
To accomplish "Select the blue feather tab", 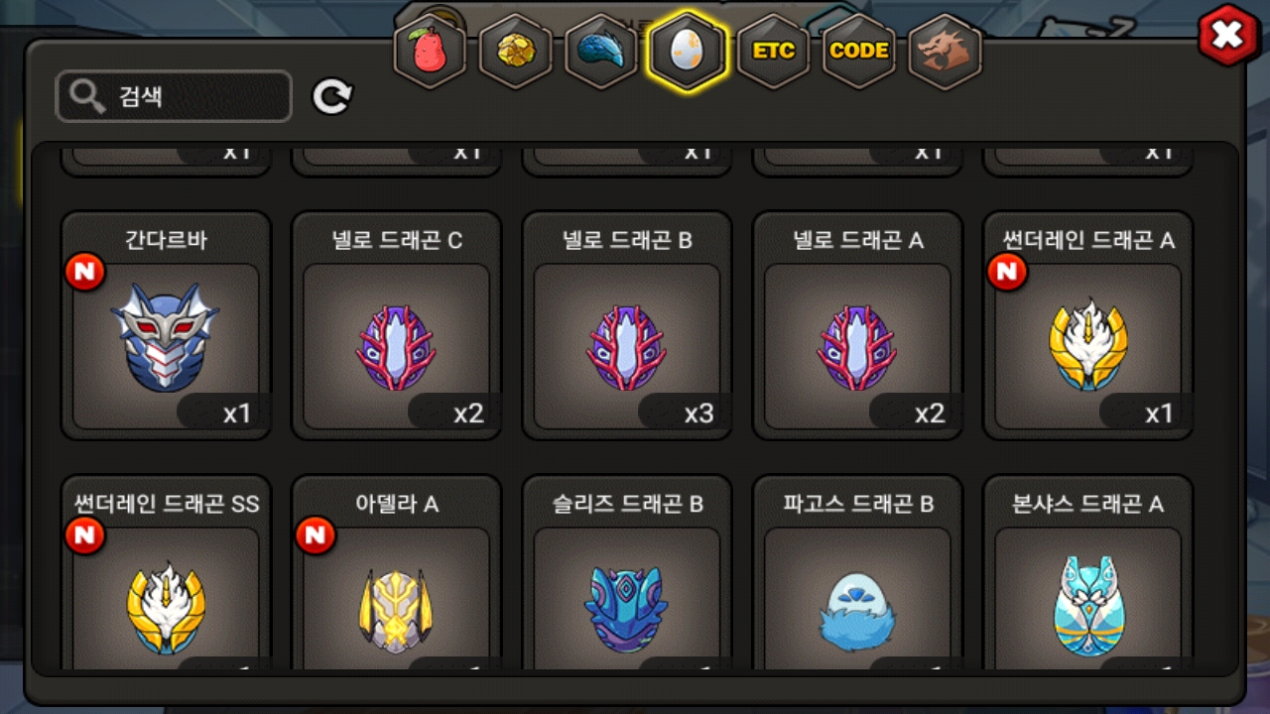I will coord(601,52).
